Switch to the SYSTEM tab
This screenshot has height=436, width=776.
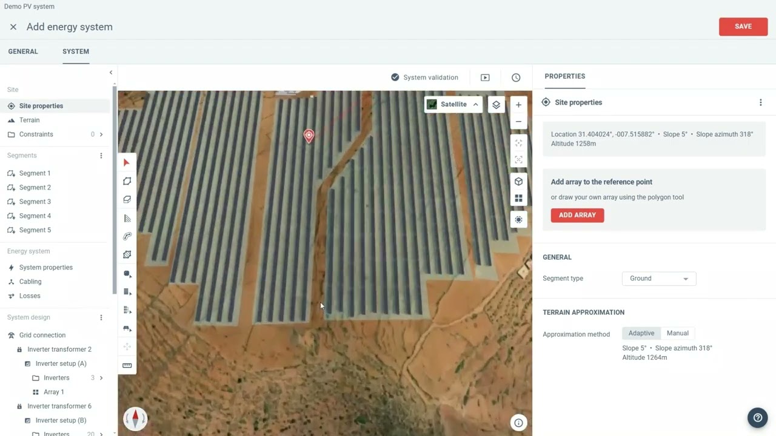pyautogui.click(x=76, y=51)
